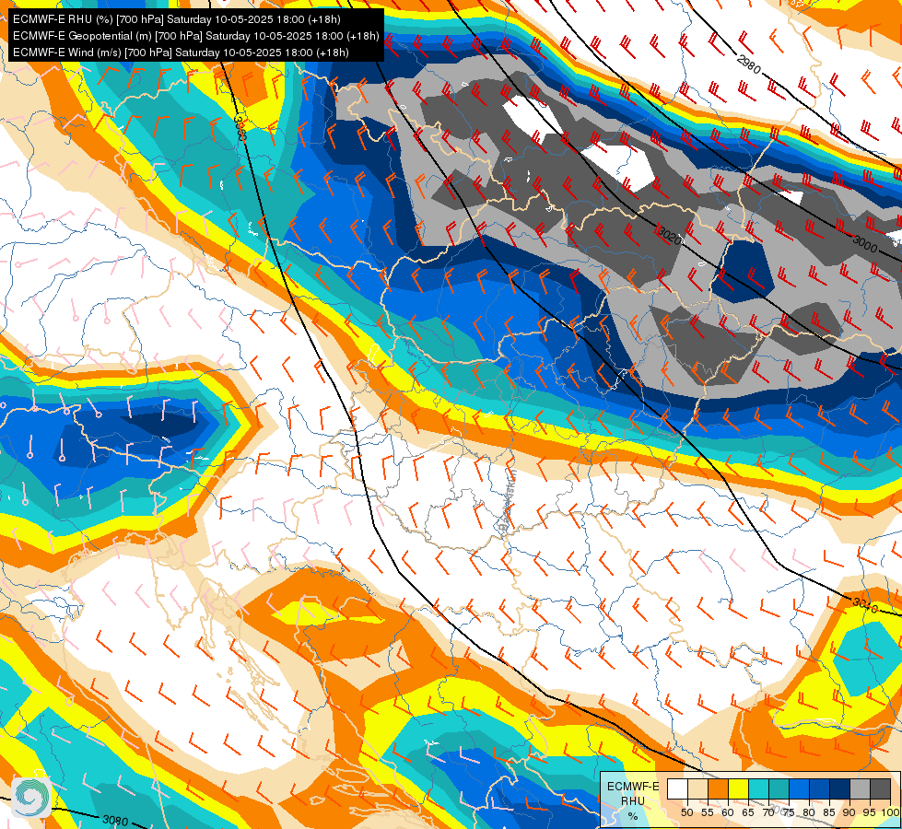Select the teal 70-75% legend swatch

tap(779, 788)
